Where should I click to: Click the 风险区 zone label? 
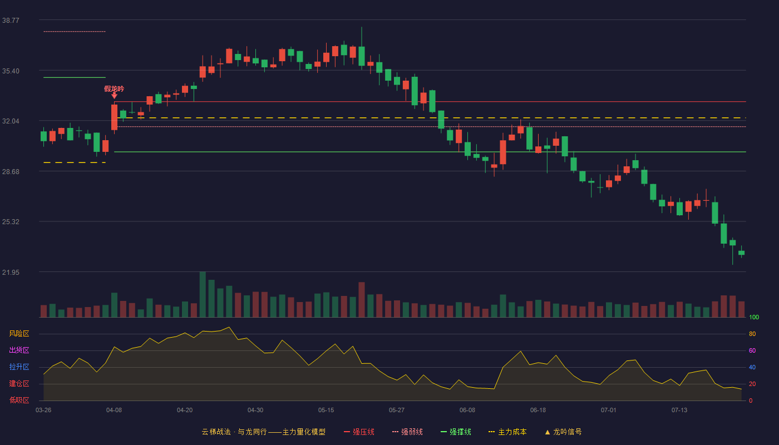pyautogui.click(x=19, y=334)
